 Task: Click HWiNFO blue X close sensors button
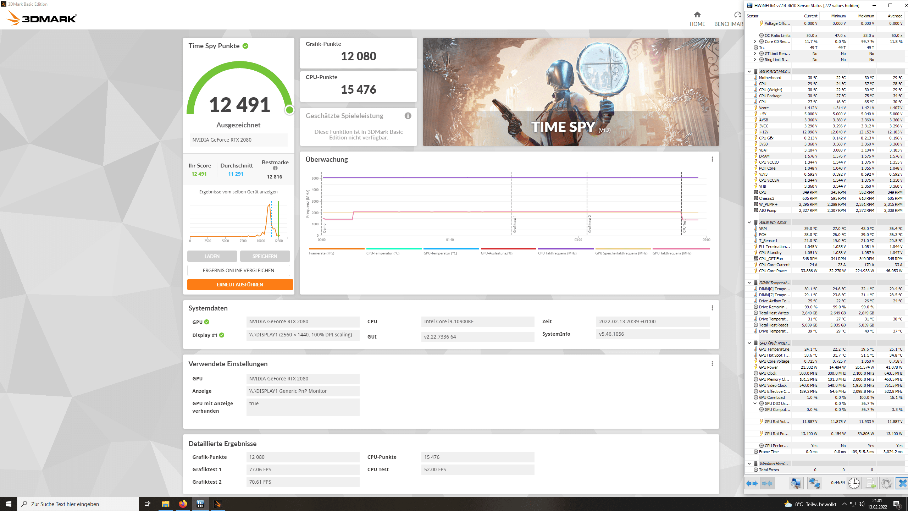click(x=902, y=483)
